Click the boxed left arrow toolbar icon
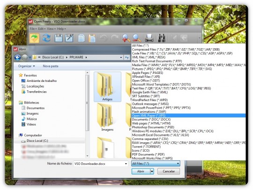 184,38
